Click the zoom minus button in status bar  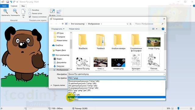[x=172, y=108]
